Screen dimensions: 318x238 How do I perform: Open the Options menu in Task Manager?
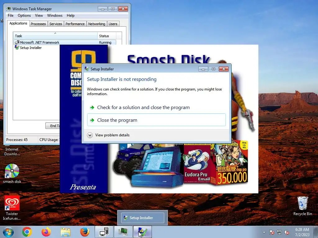point(24,15)
